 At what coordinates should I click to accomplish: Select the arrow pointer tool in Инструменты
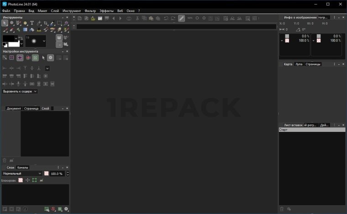pos(5,23)
